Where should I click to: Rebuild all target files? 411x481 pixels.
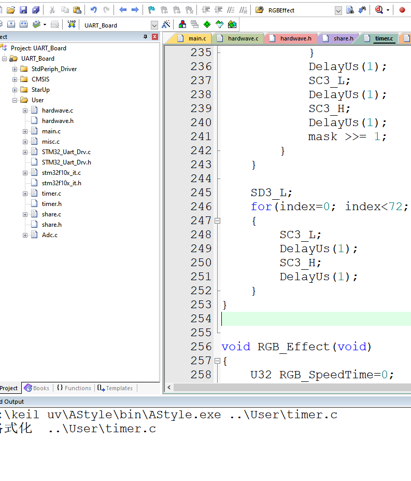pyautogui.click(x=24, y=24)
